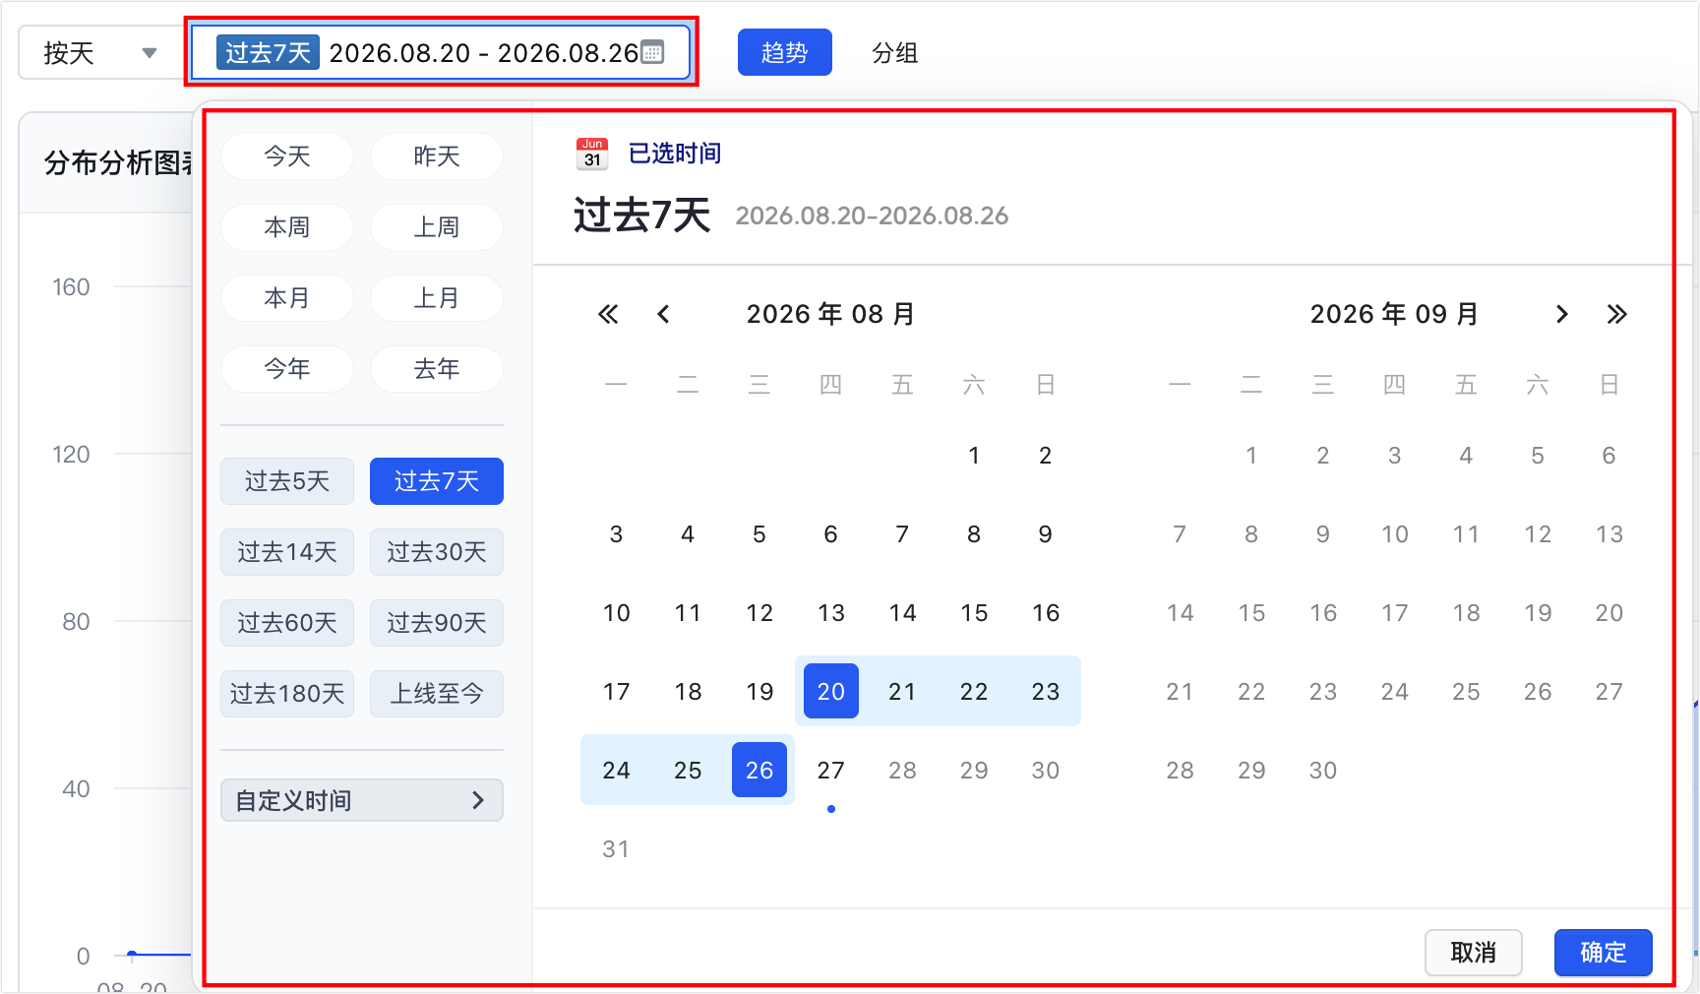Confirm selection with 确定 button
This screenshot has width=1700, height=994.
(x=1604, y=953)
